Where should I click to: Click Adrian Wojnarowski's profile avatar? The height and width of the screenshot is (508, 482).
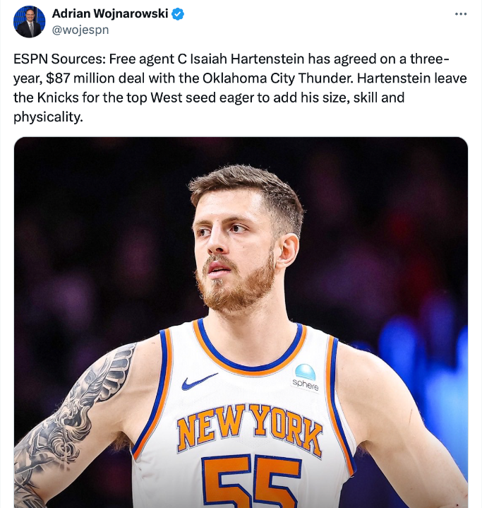tap(29, 22)
